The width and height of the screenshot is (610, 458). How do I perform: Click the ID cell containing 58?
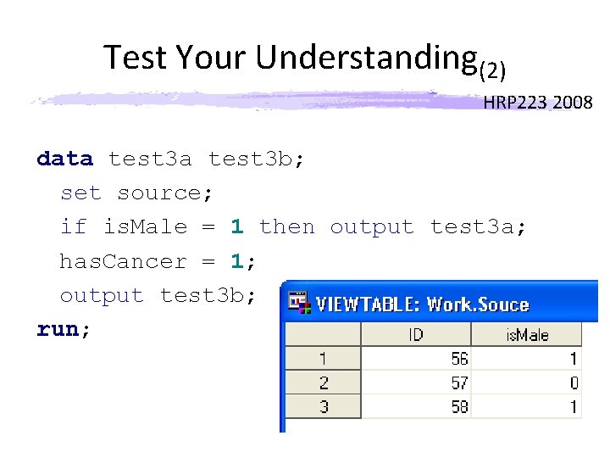(x=416, y=406)
